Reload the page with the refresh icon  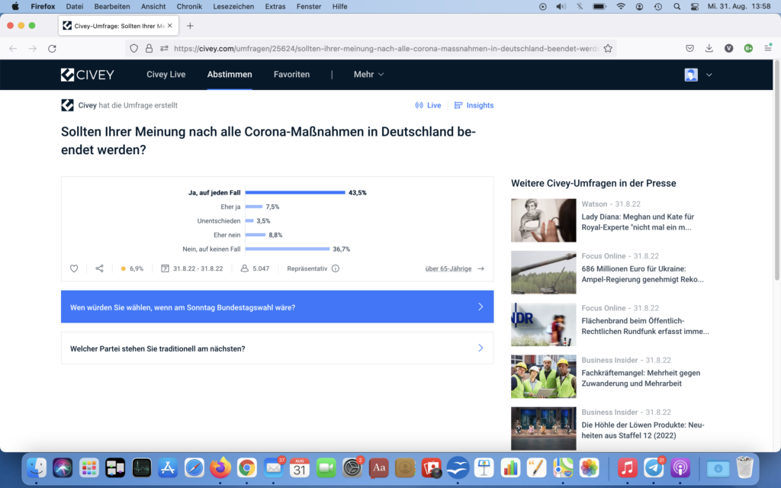point(52,48)
